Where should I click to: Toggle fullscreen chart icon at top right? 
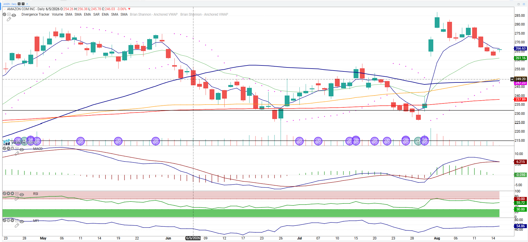point(524,4)
